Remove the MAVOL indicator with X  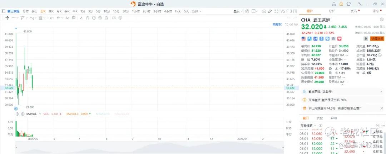[x=23, y=114]
